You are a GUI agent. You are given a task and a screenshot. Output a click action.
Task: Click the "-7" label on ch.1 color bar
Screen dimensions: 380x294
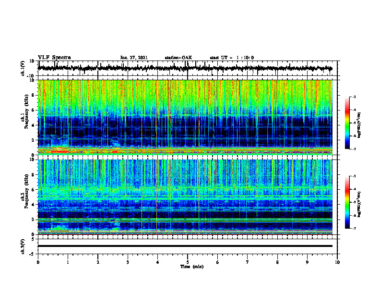354,149
